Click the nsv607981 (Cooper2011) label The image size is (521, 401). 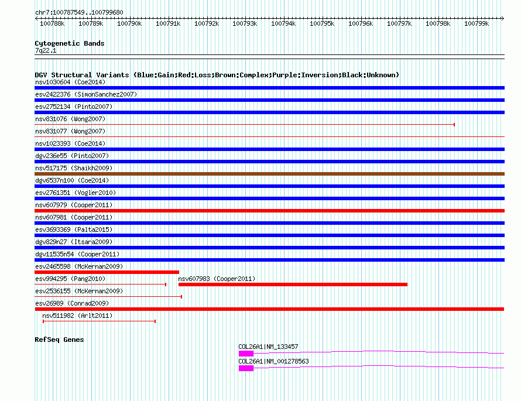pyautogui.click(x=74, y=217)
